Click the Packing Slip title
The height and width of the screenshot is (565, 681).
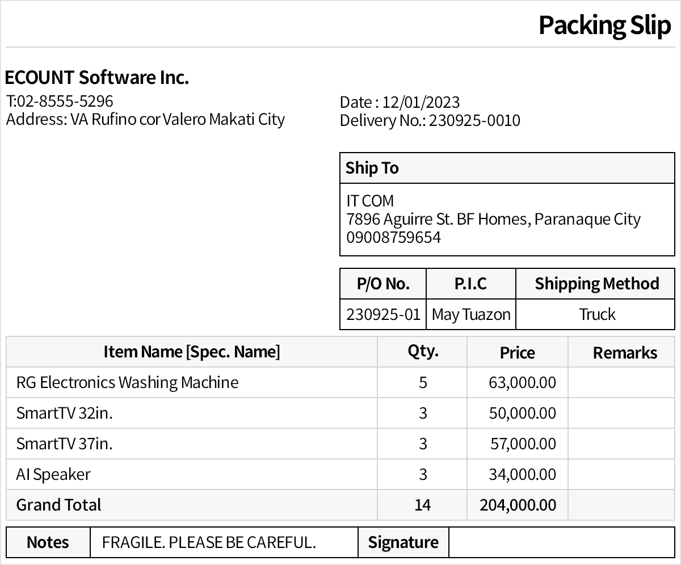(x=604, y=25)
